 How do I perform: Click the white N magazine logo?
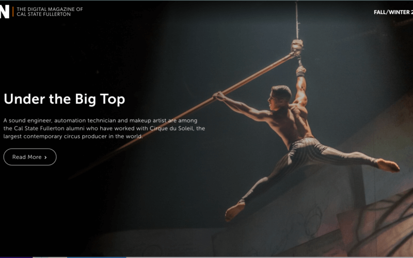pyautogui.click(x=5, y=11)
